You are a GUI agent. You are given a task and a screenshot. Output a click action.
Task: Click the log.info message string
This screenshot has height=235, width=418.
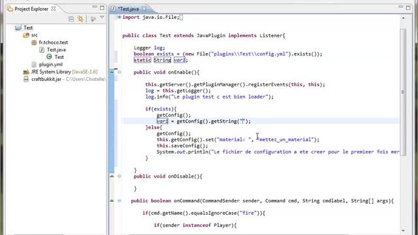pos(219,97)
